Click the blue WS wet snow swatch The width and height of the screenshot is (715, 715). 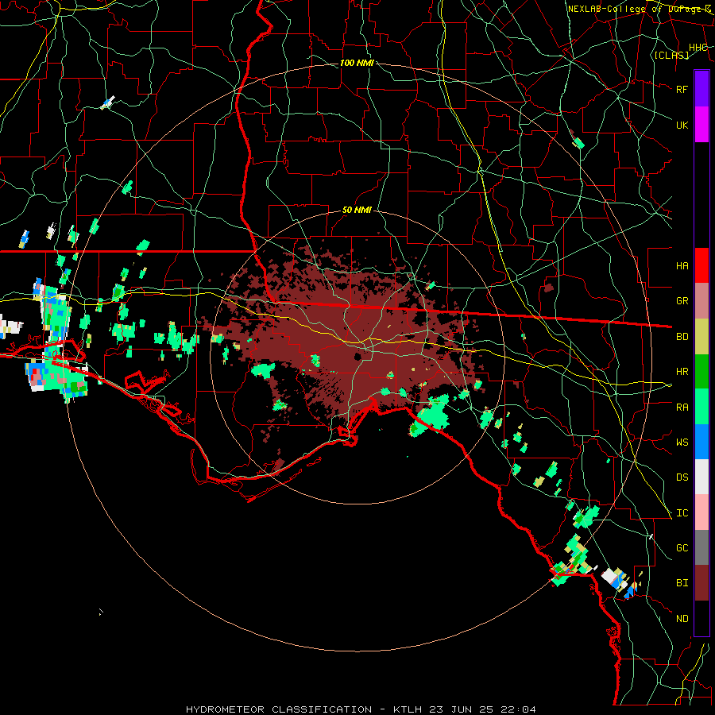tap(701, 442)
